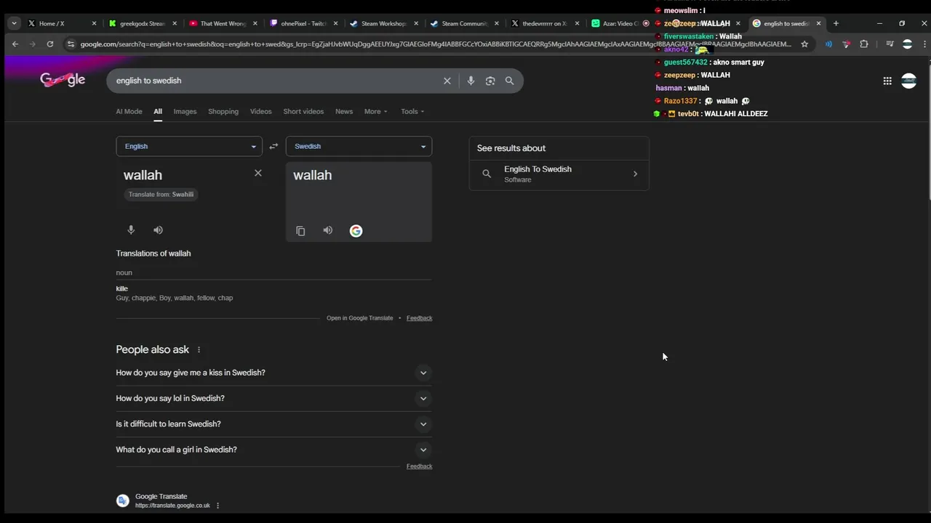Close the Home / X browser tab
The height and width of the screenshot is (523, 931).
click(94, 23)
